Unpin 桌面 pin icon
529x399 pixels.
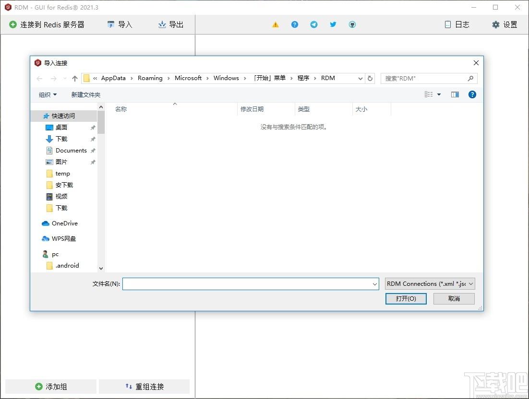click(93, 128)
